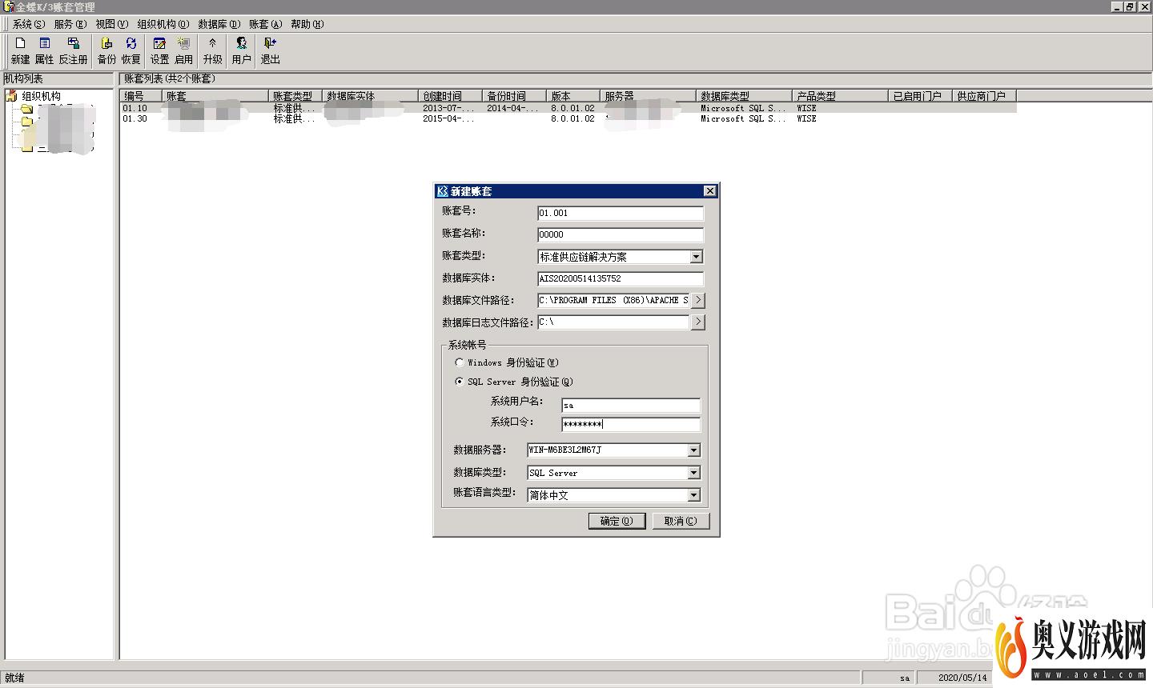
Task: Sort by 供应商门户 column header
Action: [x=985, y=96]
